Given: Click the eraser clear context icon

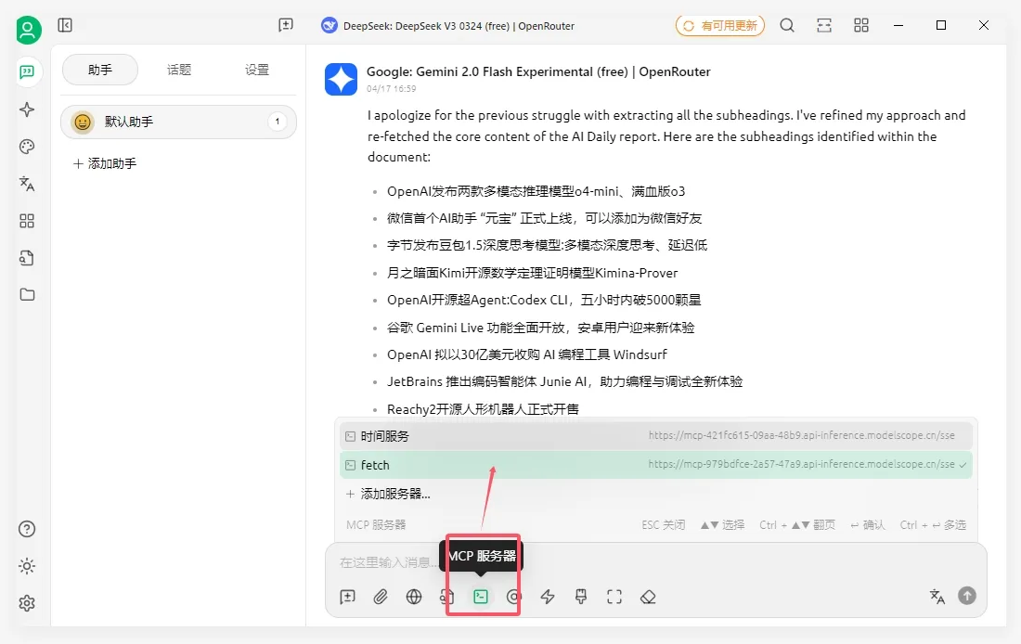Looking at the screenshot, I should tap(648, 597).
